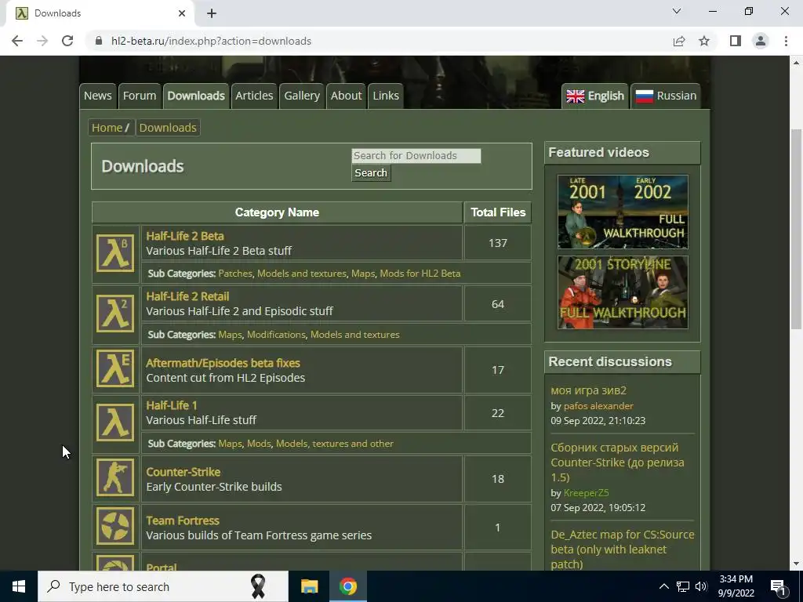Screen dimensions: 803x602
Task: Open a new browser tab
Action: coord(212,13)
